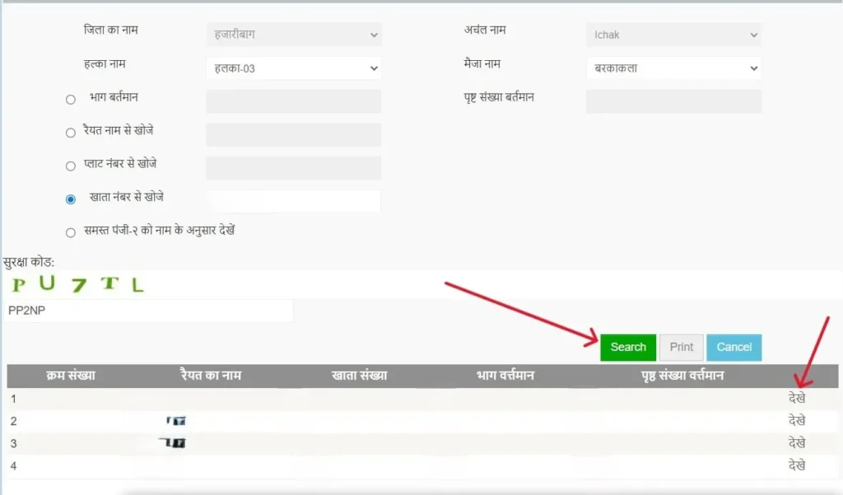Viewport: 843px width, 495px height.
Task: Open the जिला का नाम dropdown
Action: click(293, 35)
